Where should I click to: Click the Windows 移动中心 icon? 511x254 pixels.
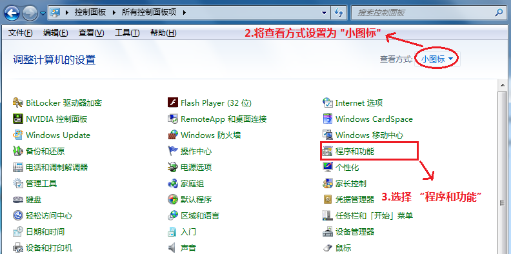click(328, 135)
